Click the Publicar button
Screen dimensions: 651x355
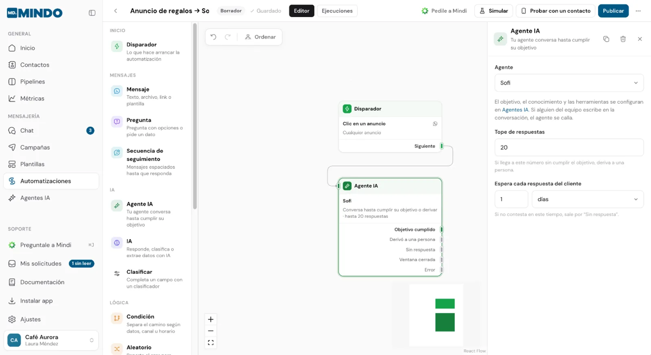[613, 11]
